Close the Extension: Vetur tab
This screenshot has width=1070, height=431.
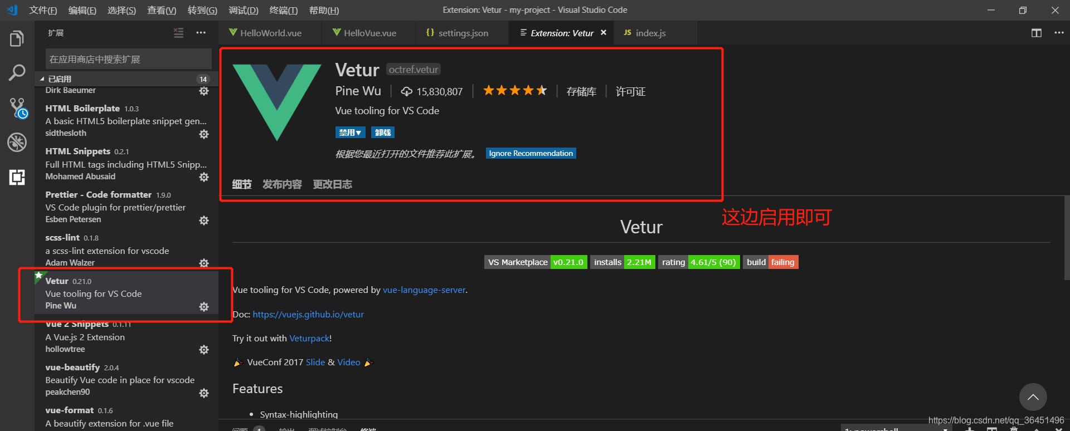click(604, 33)
